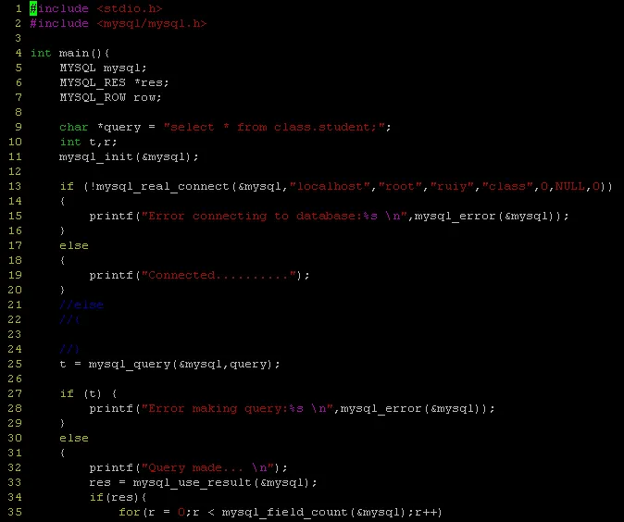
Task: Click line number 13 in the gutter
Action: click(x=15, y=186)
